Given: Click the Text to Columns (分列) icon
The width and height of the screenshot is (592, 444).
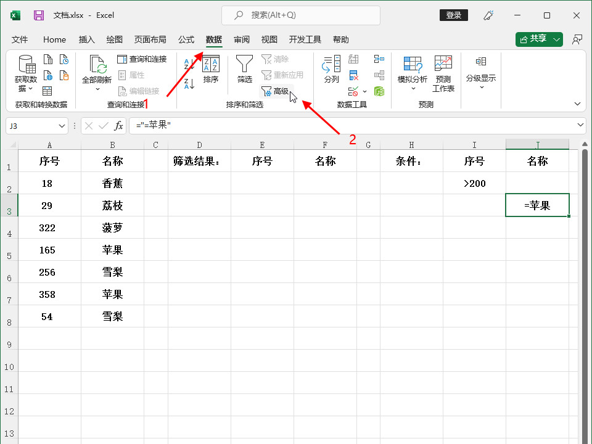Looking at the screenshot, I should [x=332, y=69].
